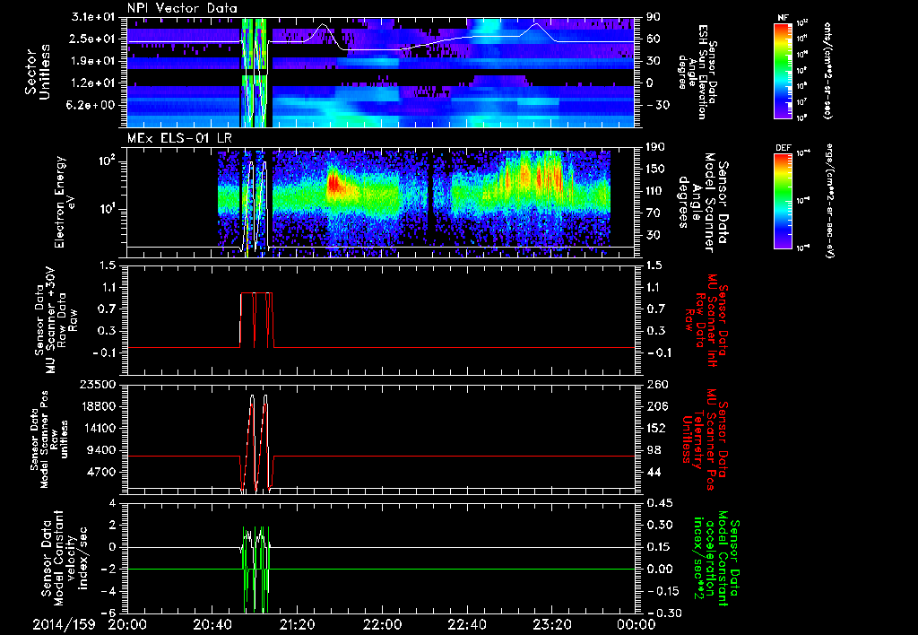918x635 pixels.
Task: Click the 00:00 time axis label
Action: pyautogui.click(x=637, y=624)
